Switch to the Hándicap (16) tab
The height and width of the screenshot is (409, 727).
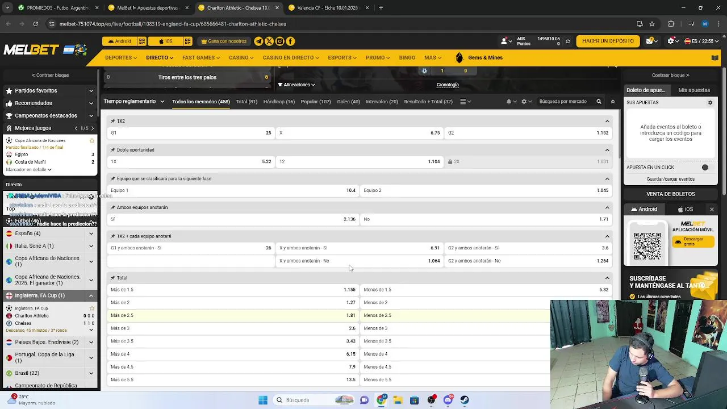click(x=279, y=102)
